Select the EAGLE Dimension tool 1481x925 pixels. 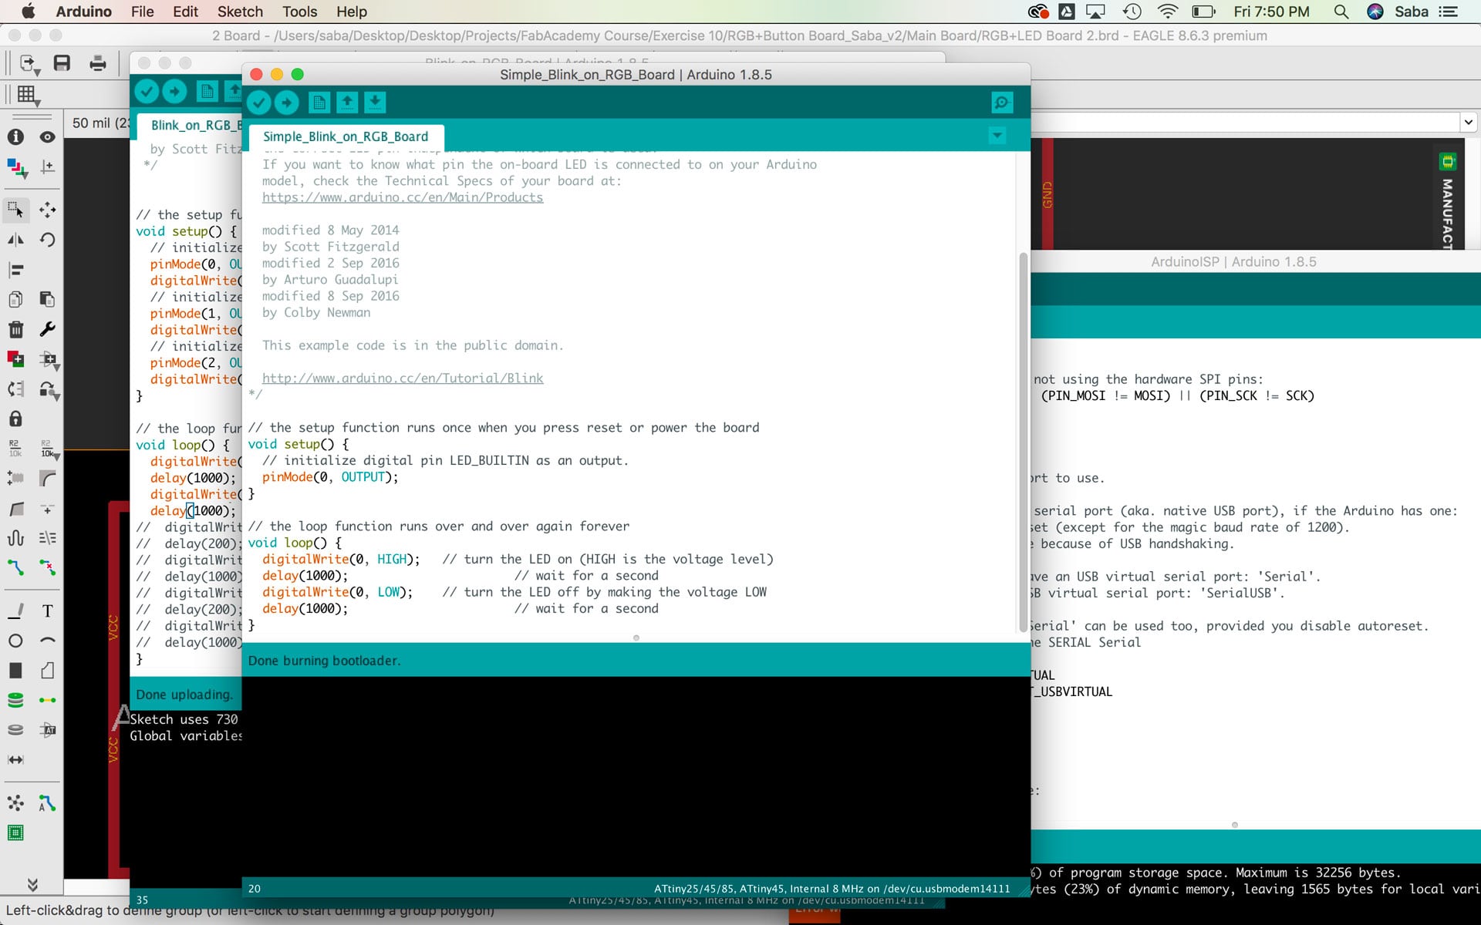tap(15, 760)
